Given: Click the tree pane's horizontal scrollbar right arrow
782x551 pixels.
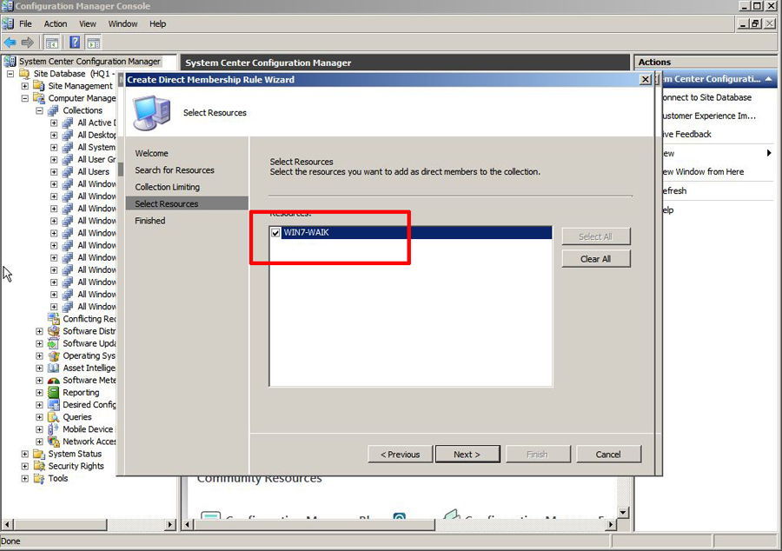Looking at the screenshot, I should click(170, 525).
